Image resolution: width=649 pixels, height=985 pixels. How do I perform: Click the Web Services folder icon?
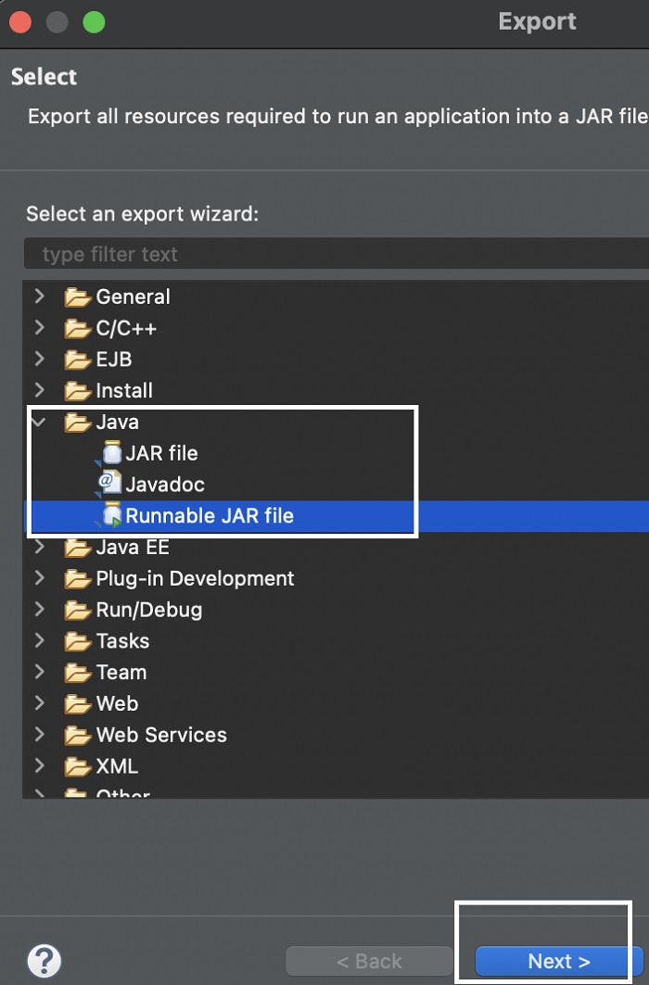pos(78,735)
